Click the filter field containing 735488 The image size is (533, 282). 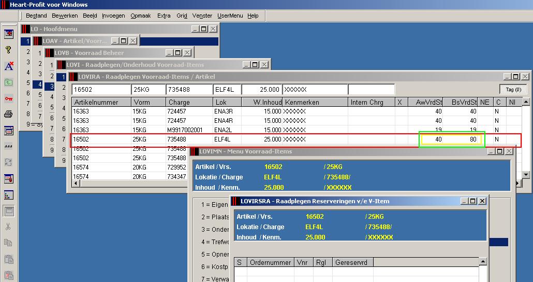pos(189,90)
